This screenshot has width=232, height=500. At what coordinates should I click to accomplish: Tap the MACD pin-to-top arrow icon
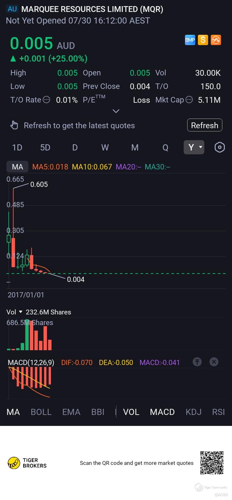(x=197, y=362)
